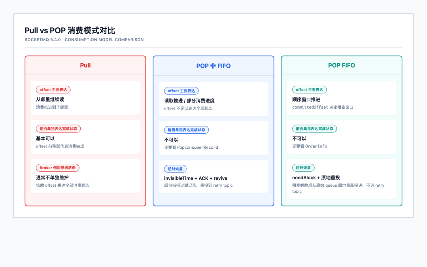The image size is (427, 267).
Task: Click the Pull vs POP 消费模式对比 title
Action: point(70,30)
